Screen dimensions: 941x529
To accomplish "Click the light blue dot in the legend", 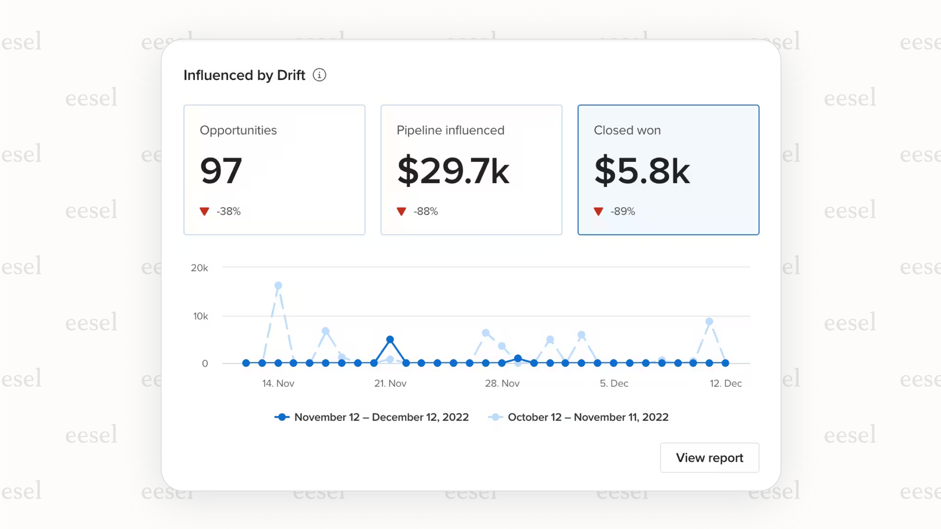I will coord(495,417).
